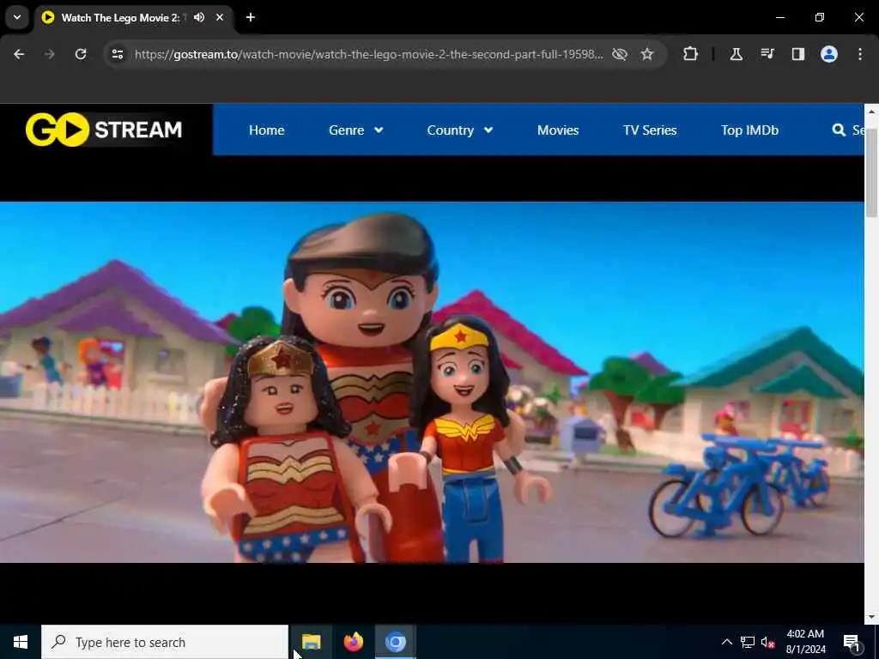Launch Firefox from the taskbar
This screenshot has width=879, height=659.
pyautogui.click(x=353, y=642)
